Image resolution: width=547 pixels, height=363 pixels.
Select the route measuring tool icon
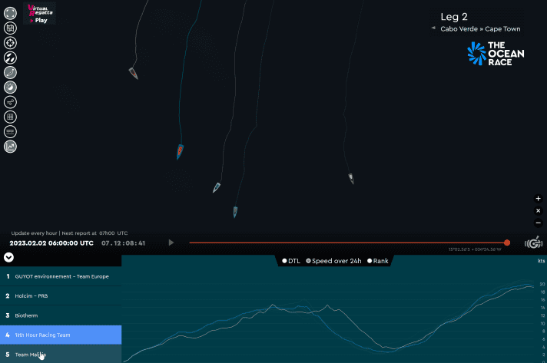[x=10, y=72]
